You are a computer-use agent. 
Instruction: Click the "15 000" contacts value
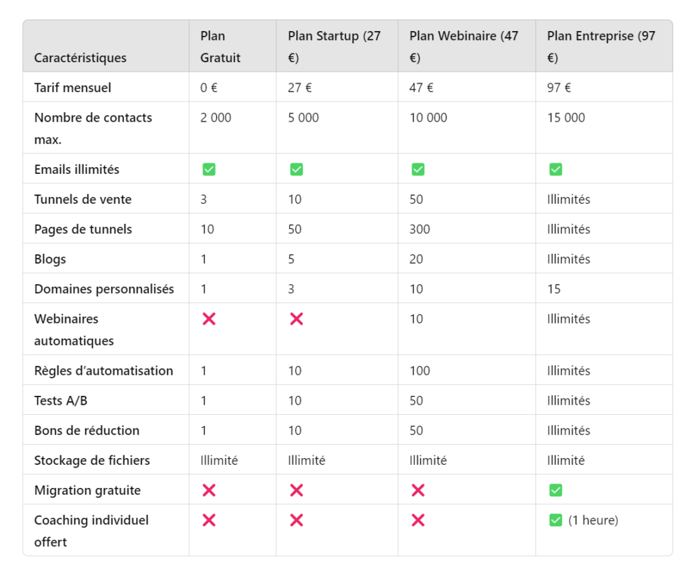pos(566,118)
